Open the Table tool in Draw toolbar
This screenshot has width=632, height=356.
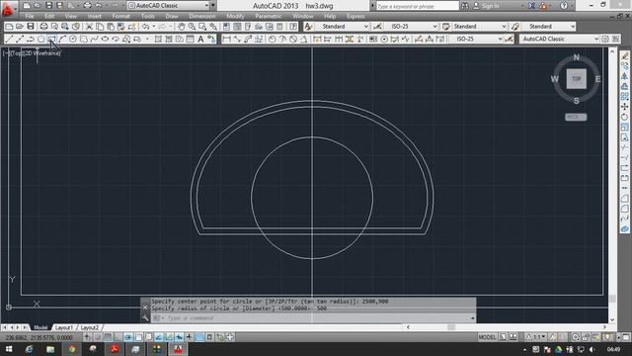(190, 39)
